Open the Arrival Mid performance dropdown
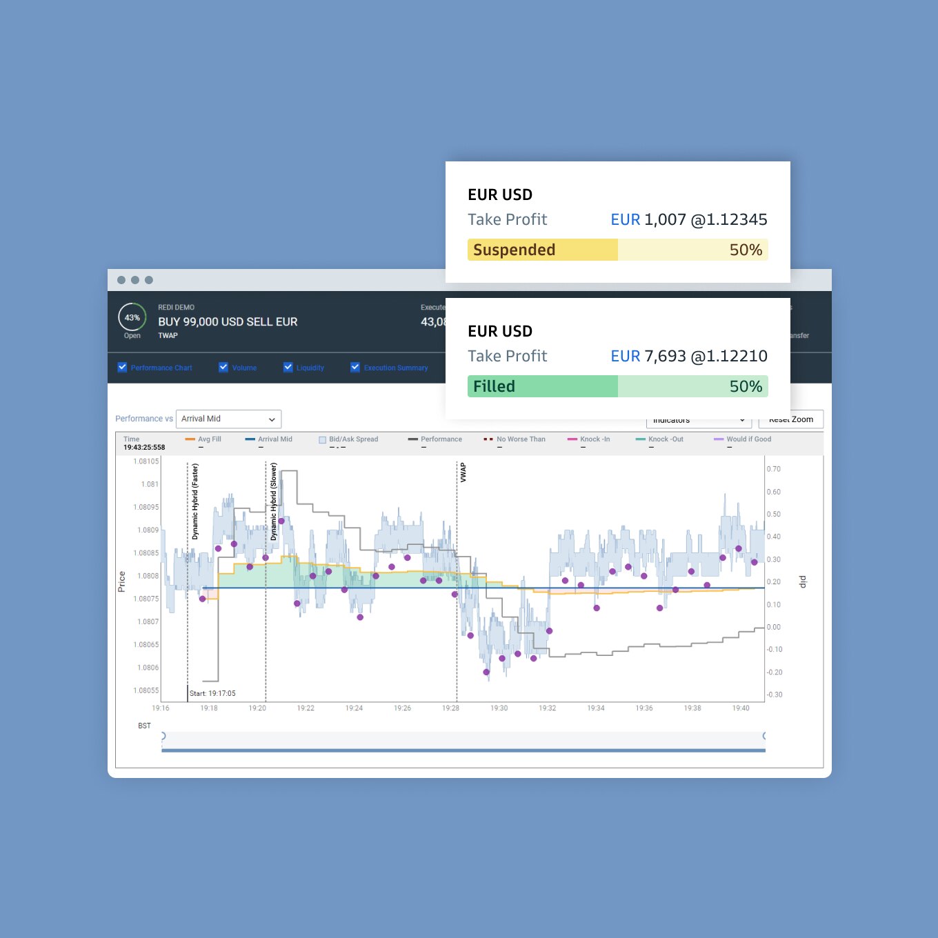Screen dimensions: 938x938 pyautogui.click(x=228, y=419)
